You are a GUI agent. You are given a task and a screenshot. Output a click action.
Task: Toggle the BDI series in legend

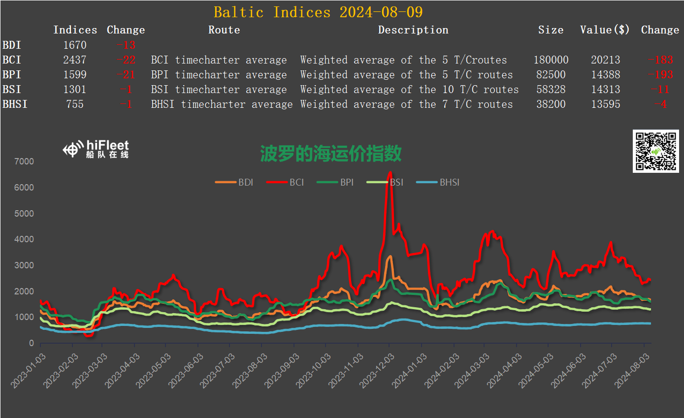234,183
